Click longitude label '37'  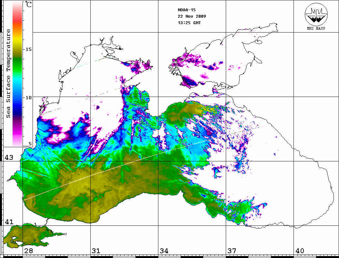pos(232,251)
